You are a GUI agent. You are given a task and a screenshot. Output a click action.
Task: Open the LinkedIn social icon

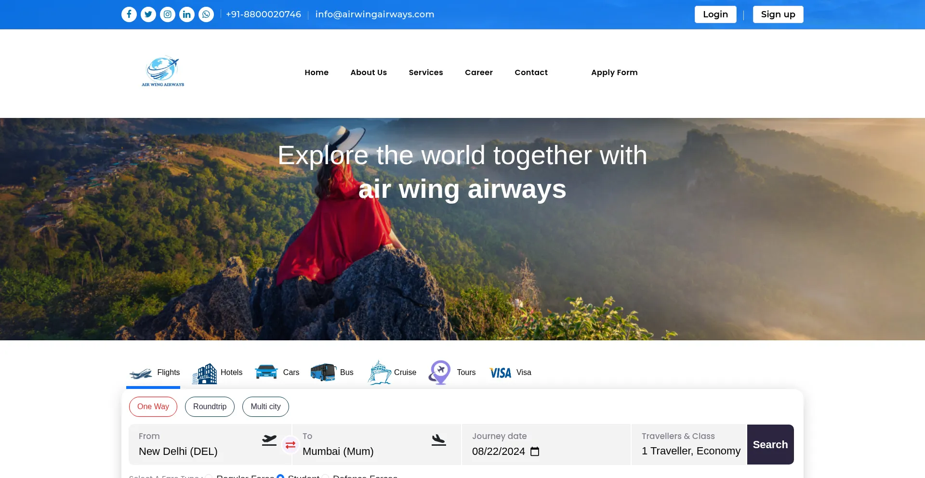coord(187,14)
